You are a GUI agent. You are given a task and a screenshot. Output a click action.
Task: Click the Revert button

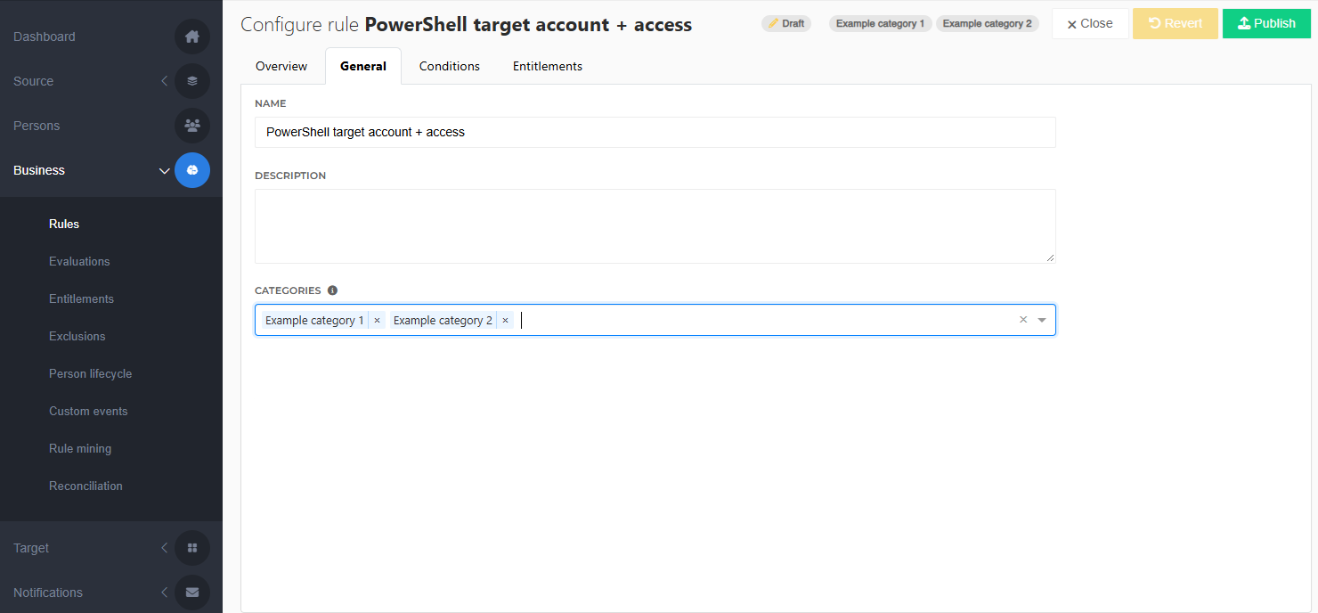point(1176,24)
